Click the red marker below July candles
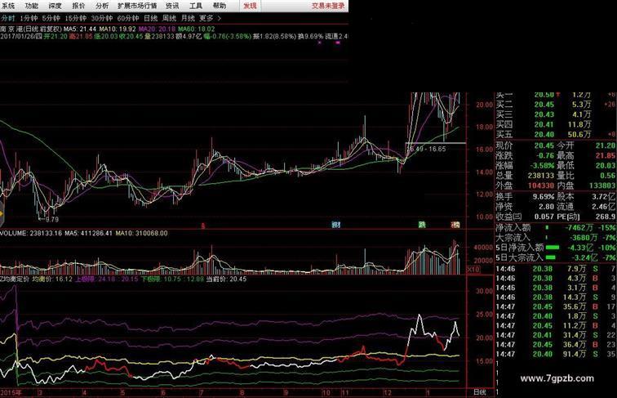The width and height of the screenshot is (617, 398). [x=203, y=226]
